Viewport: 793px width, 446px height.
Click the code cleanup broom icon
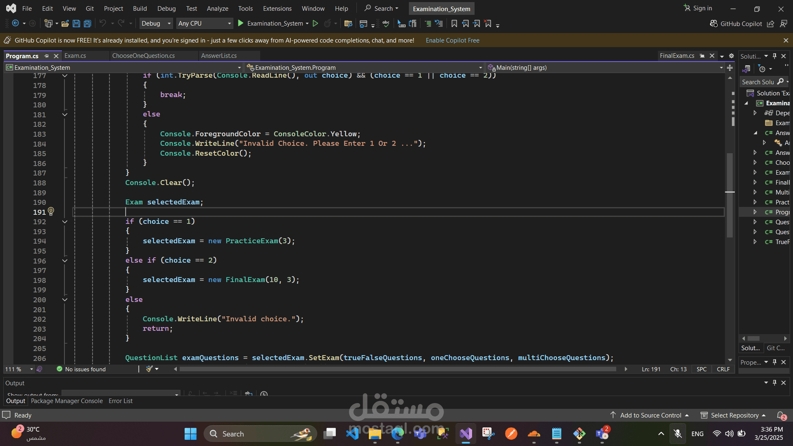tap(150, 369)
